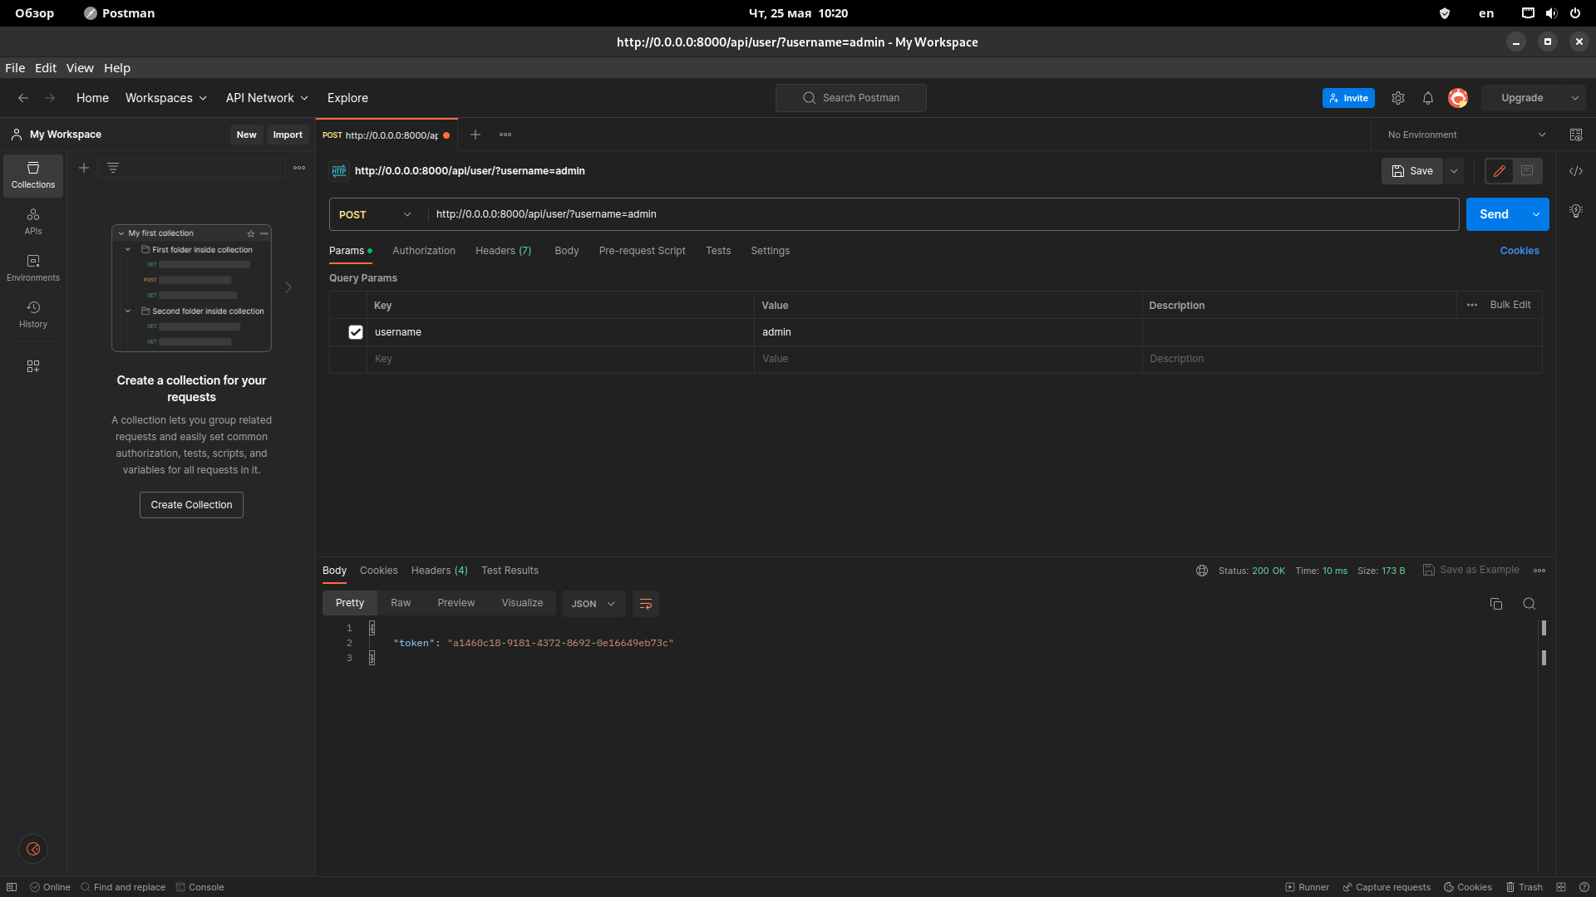
Task: Open the No Environment selector
Action: tap(1463, 134)
